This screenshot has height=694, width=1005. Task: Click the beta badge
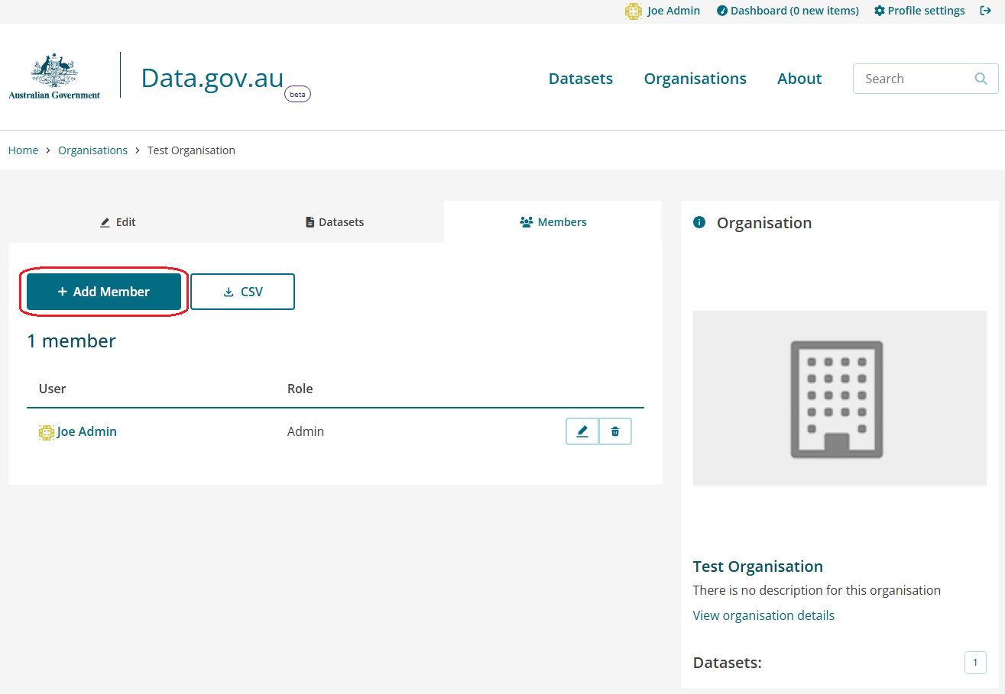click(297, 95)
